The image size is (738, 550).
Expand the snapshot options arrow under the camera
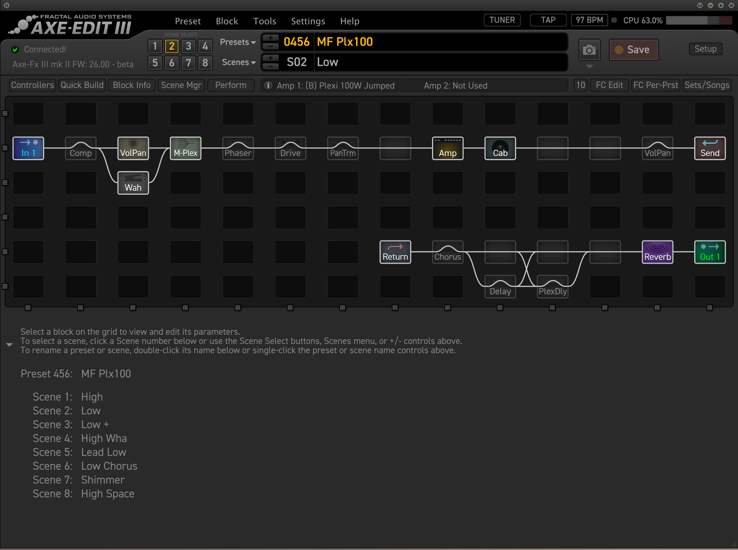[x=589, y=67]
